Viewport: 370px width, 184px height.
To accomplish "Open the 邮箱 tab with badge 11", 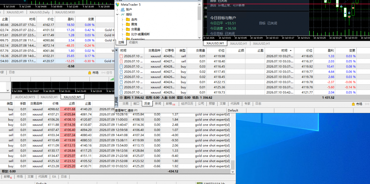I will click(x=170, y=104).
